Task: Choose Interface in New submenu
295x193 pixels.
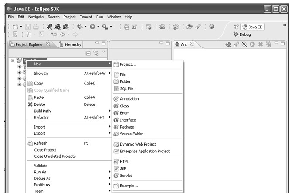Action: 148,120
